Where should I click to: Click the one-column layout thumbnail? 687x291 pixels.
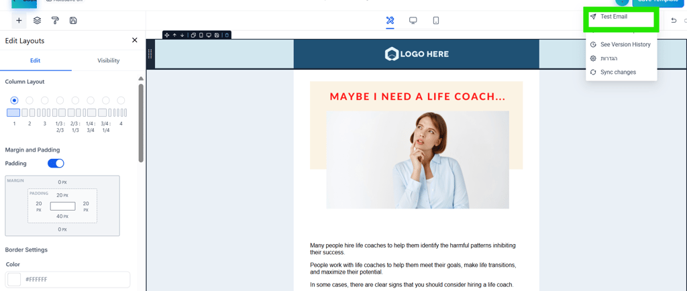(x=13, y=113)
